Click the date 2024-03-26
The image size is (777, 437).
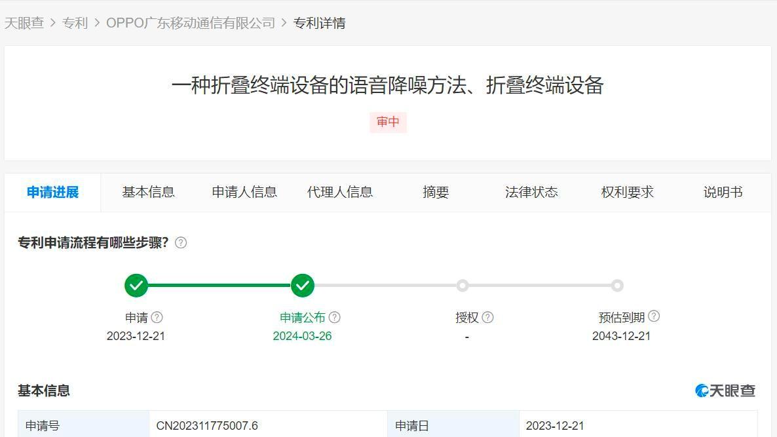coord(302,336)
